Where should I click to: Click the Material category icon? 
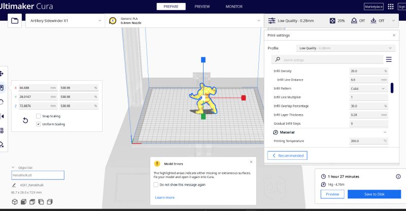[276, 132]
